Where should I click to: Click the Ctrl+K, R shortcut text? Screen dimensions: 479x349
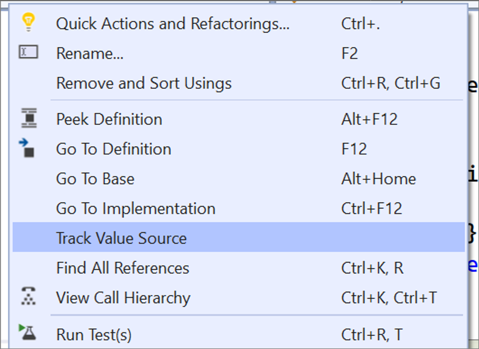(372, 268)
